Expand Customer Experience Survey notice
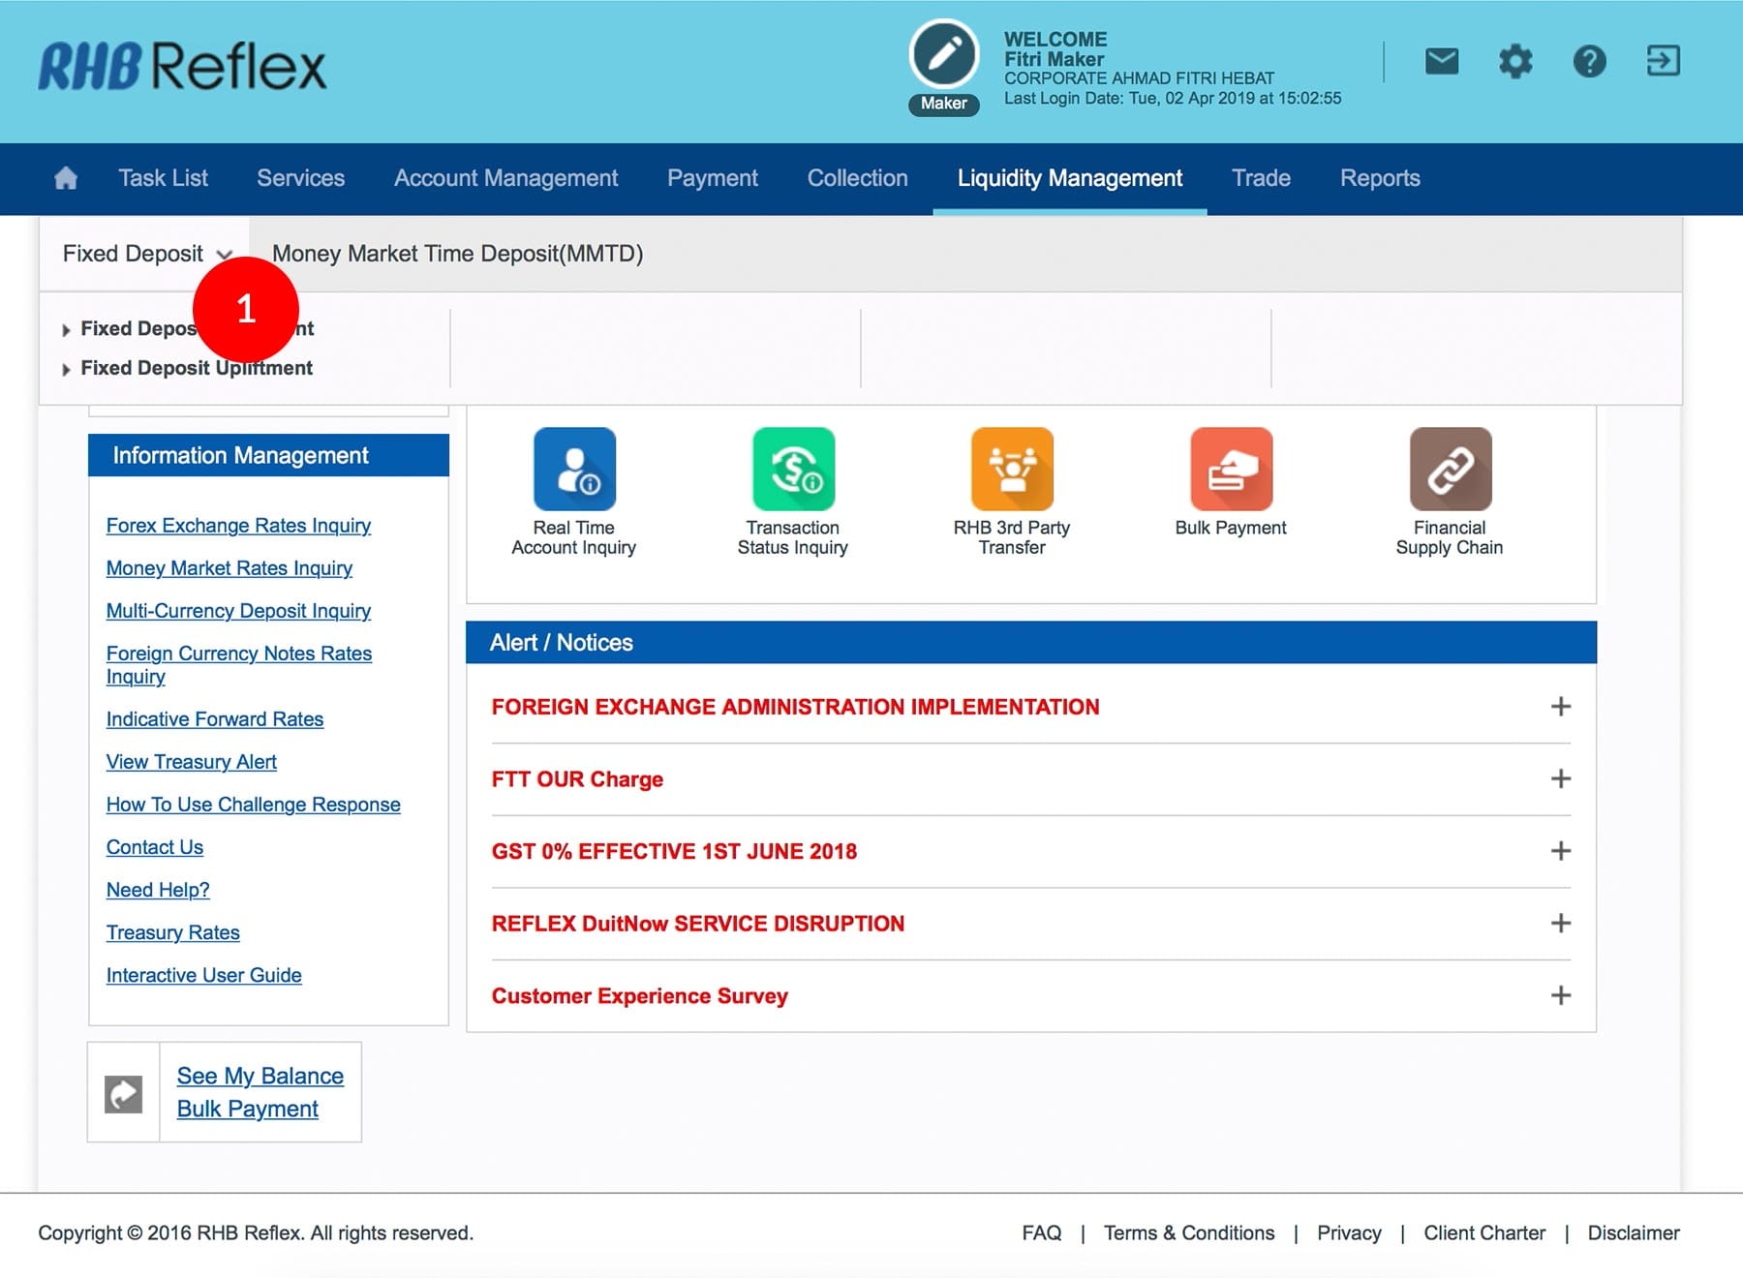1743x1278 pixels. point(1560,995)
